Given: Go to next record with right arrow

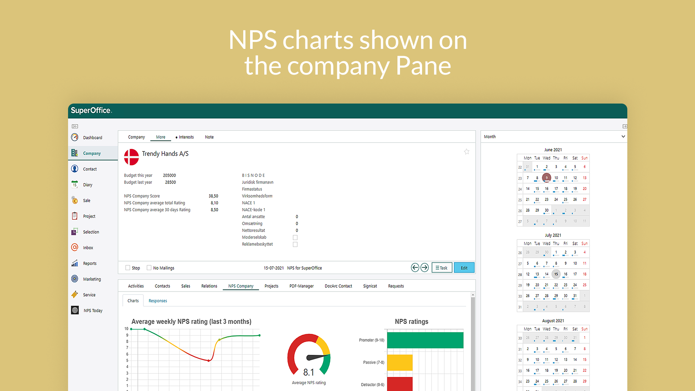Looking at the screenshot, I should pos(425,268).
